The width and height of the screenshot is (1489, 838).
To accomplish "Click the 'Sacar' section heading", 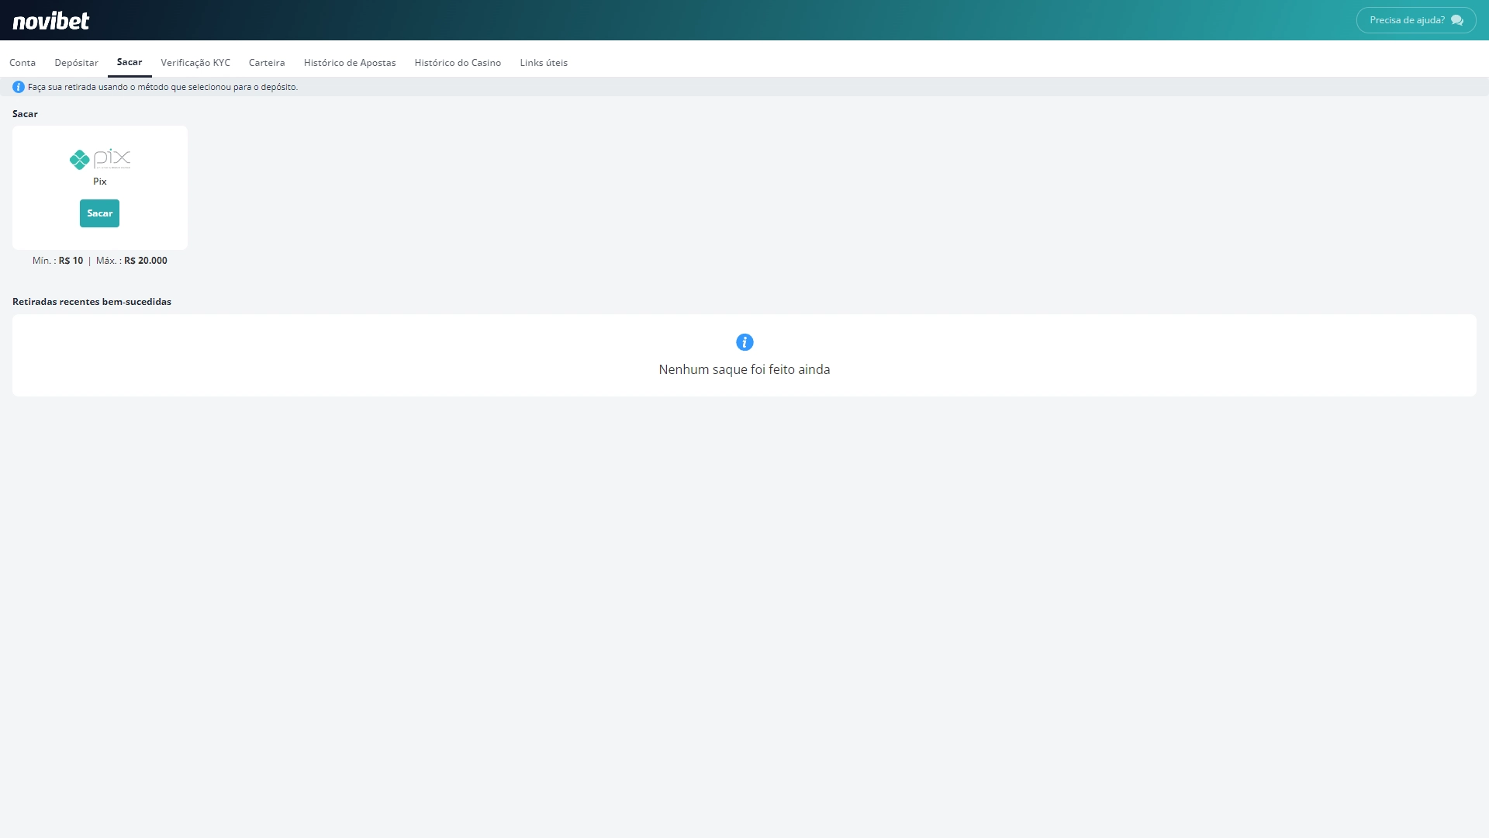I will coord(25,114).
